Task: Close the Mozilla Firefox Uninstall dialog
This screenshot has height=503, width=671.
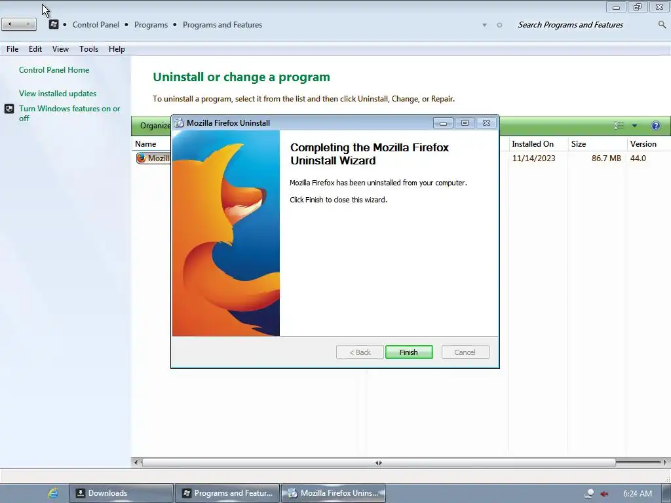Action: [x=487, y=123]
